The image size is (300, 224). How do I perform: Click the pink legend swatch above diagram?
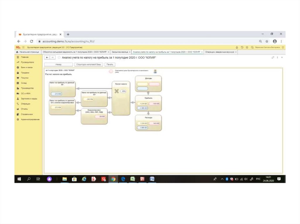click(111, 71)
